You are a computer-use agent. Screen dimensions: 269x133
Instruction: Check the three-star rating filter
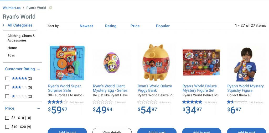click(7, 87)
